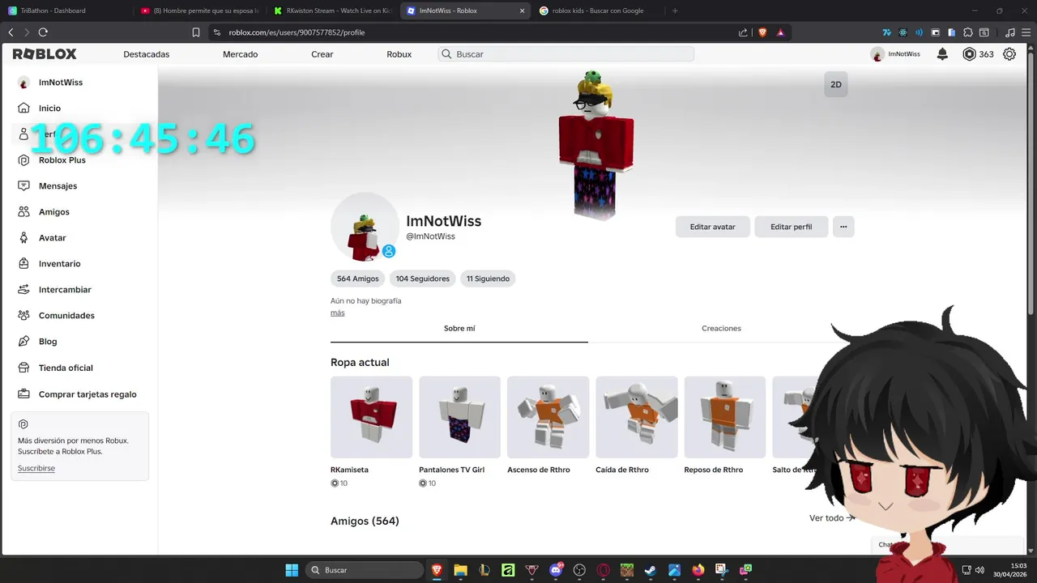Open the React DevTools extension icon
The image size is (1037, 583).
pos(903,32)
